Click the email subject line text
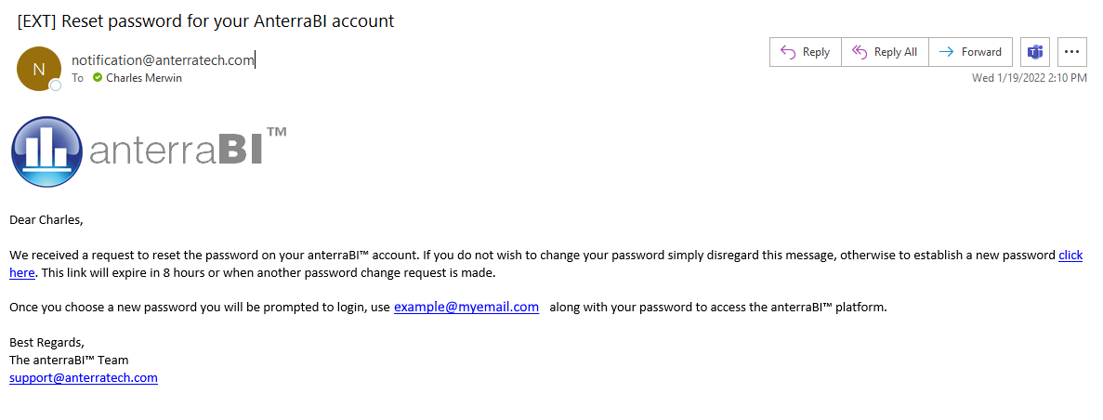Screen dimensions: 1103x420 205,21
